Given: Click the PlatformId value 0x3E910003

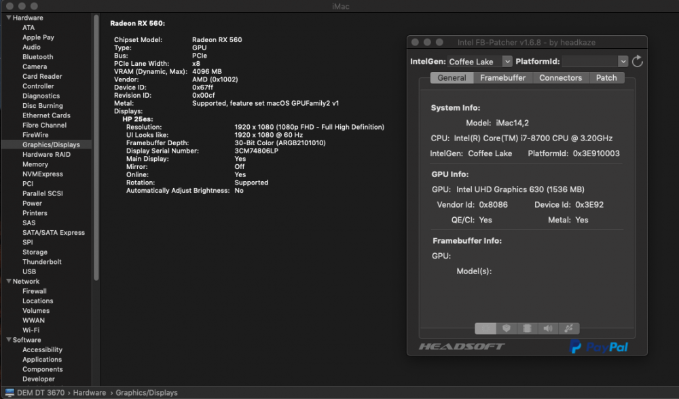Looking at the screenshot, I should coord(596,153).
